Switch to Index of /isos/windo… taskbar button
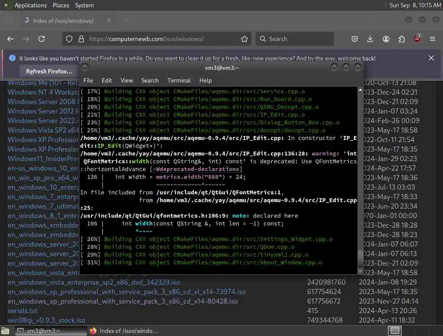 [124, 331]
